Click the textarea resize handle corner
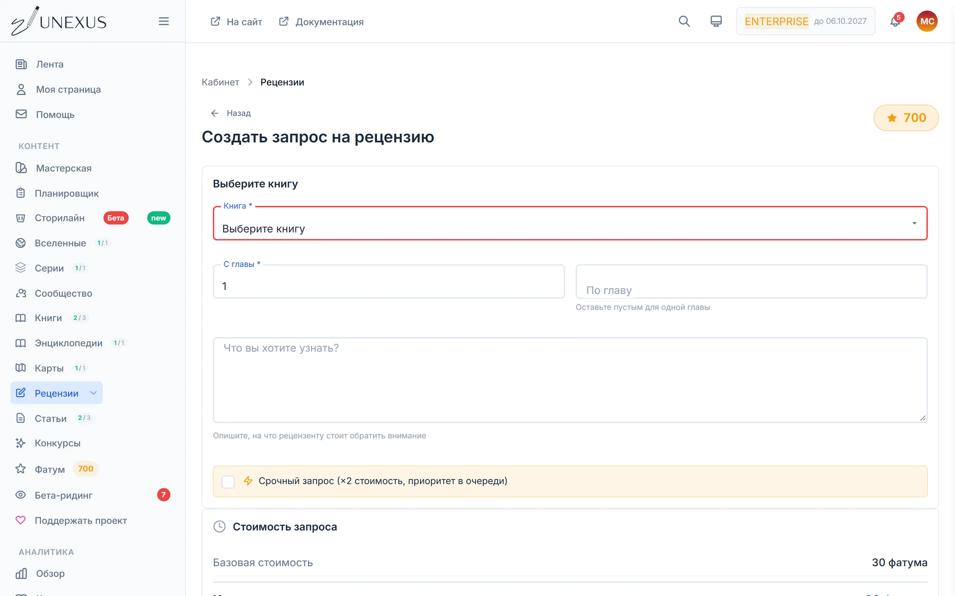 923,418
